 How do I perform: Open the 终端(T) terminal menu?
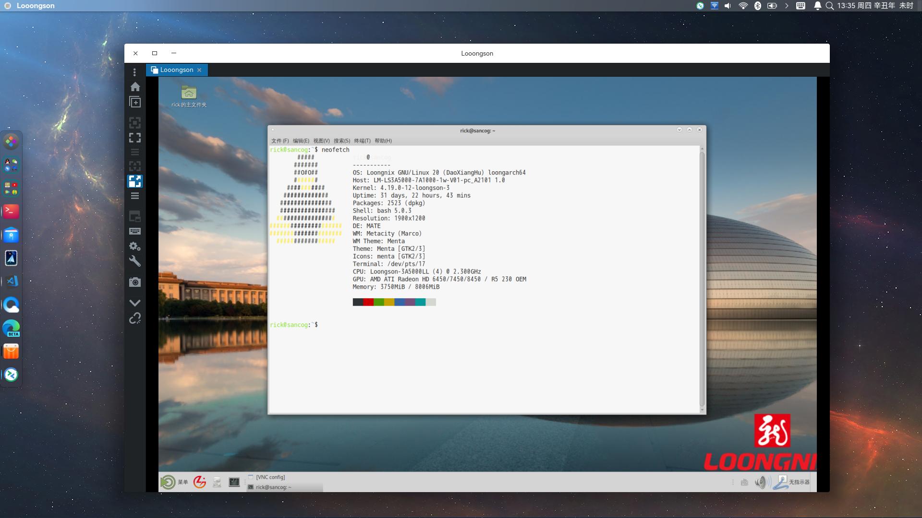tap(362, 141)
